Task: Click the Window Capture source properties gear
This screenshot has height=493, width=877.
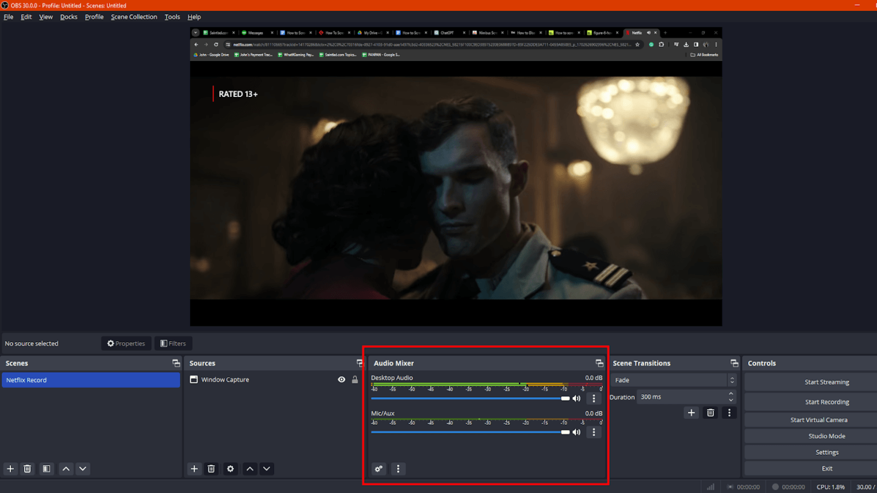Action: click(230, 468)
